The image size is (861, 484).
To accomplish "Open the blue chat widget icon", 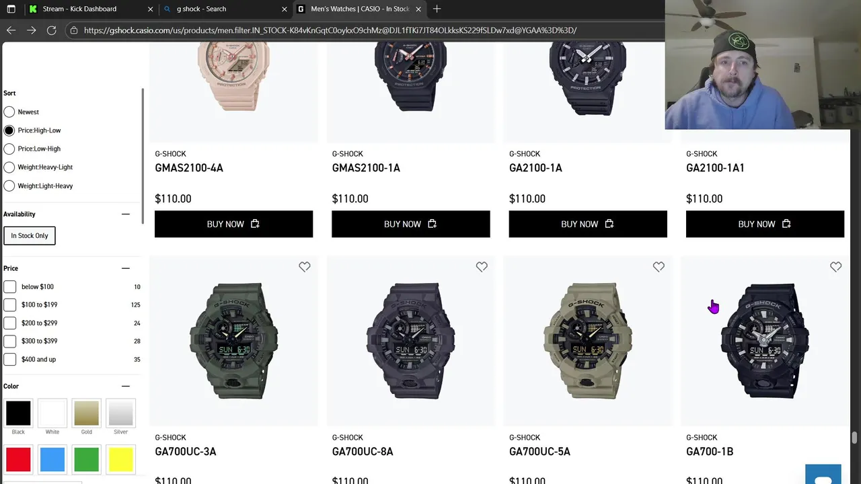I will (823, 474).
